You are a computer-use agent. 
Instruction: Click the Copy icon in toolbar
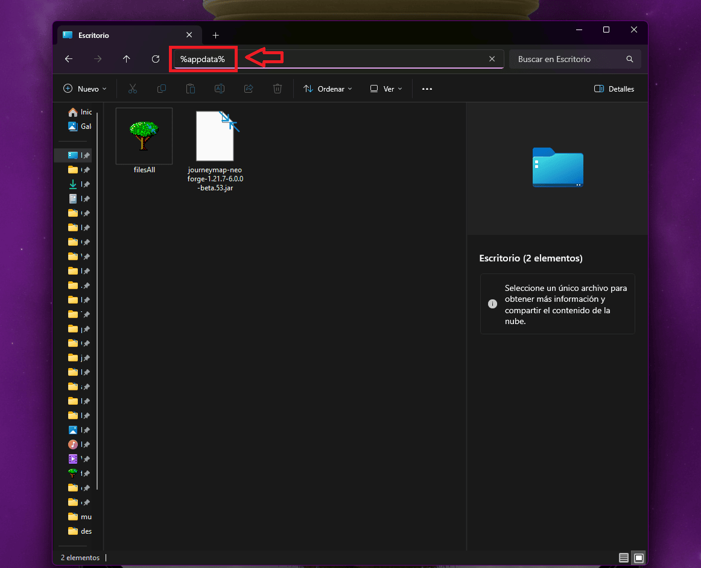pyautogui.click(x=162, y=89)
